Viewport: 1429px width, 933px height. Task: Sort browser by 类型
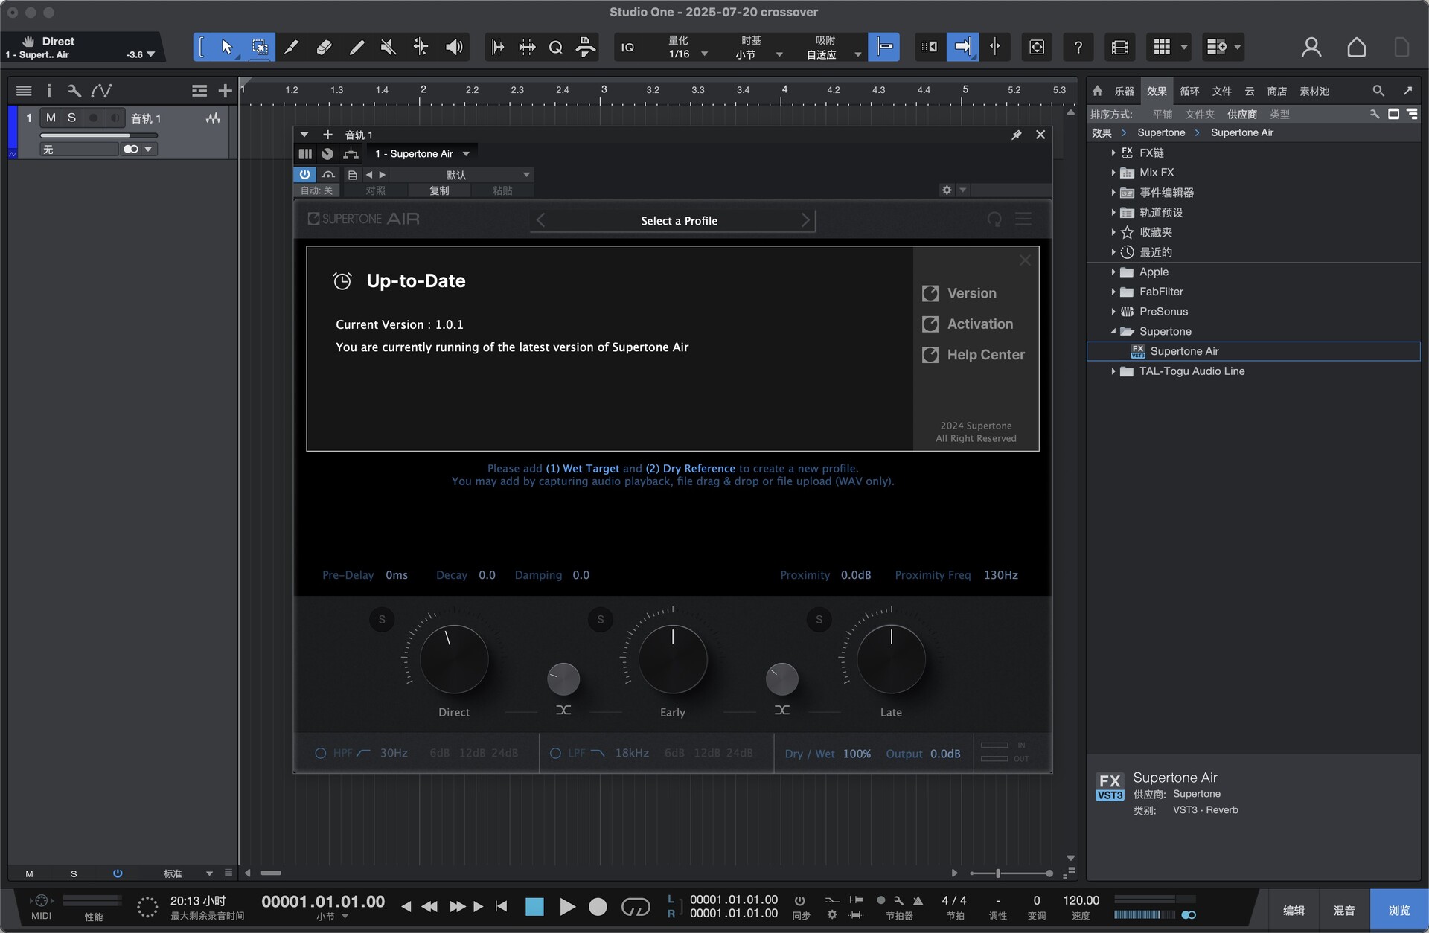[x=1279, y=114]
